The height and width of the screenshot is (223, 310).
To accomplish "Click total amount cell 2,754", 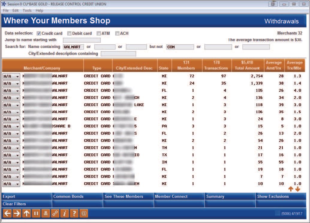I will click(257, 76).
